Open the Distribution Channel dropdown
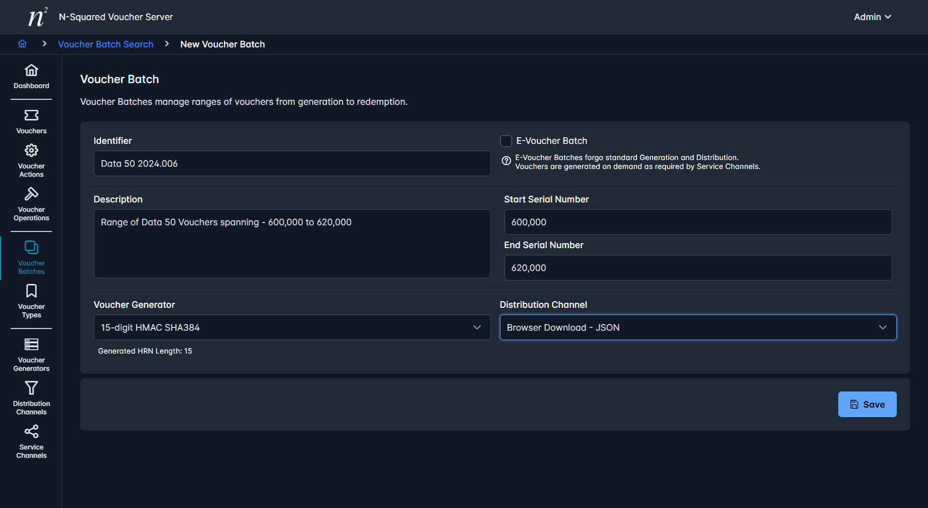Screen dimensions: 928x508 pyautogui.click(x=697, y=327)
